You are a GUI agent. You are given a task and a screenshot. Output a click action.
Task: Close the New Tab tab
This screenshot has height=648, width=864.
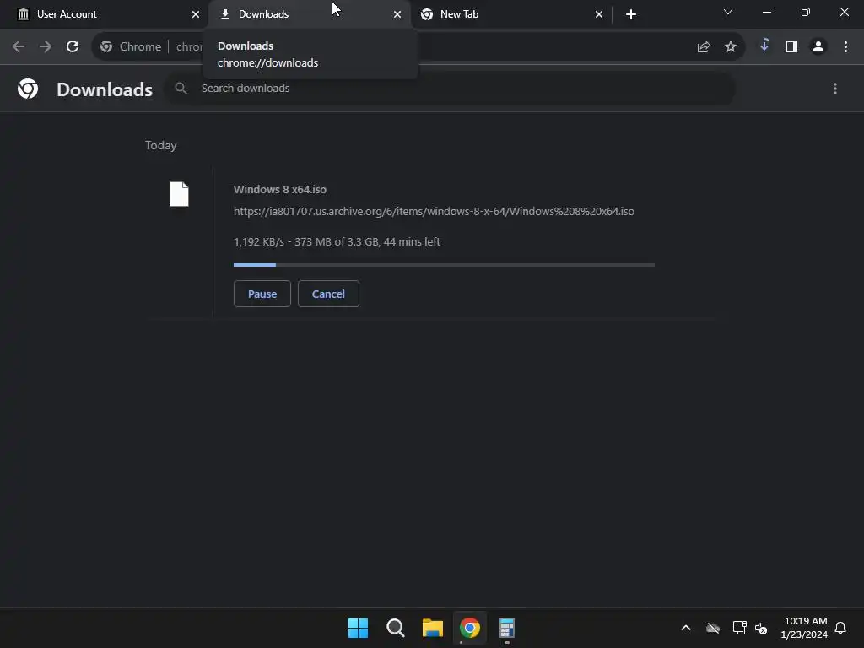point(599,14)
